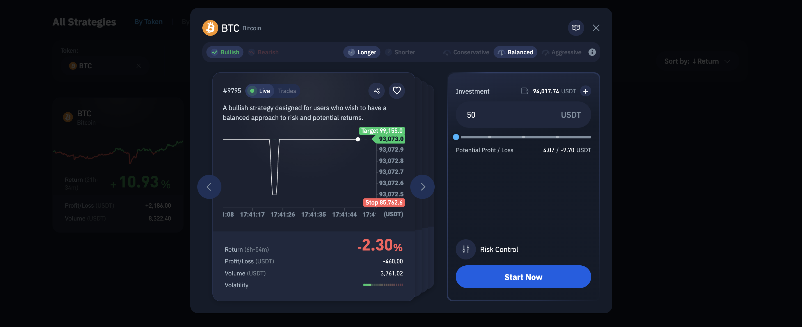Switch to the Trades tab

click(287, 91)
